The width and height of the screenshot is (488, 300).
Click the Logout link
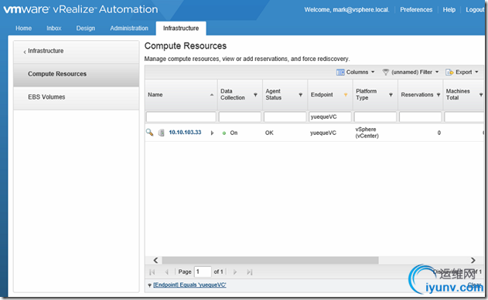point(475,10)
